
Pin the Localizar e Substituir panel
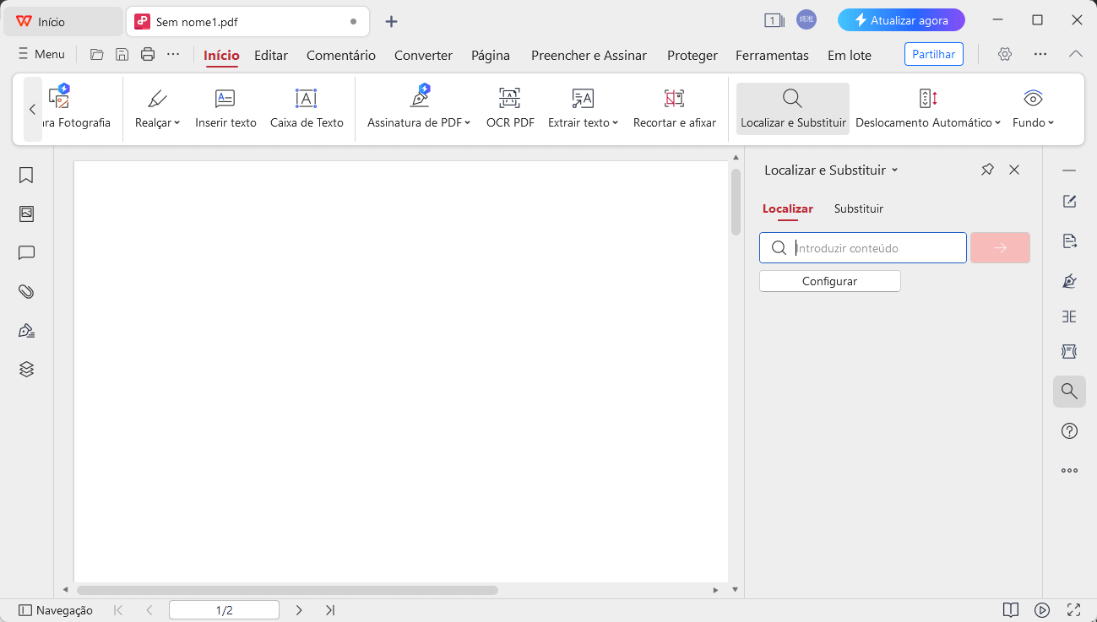[987, 170]
